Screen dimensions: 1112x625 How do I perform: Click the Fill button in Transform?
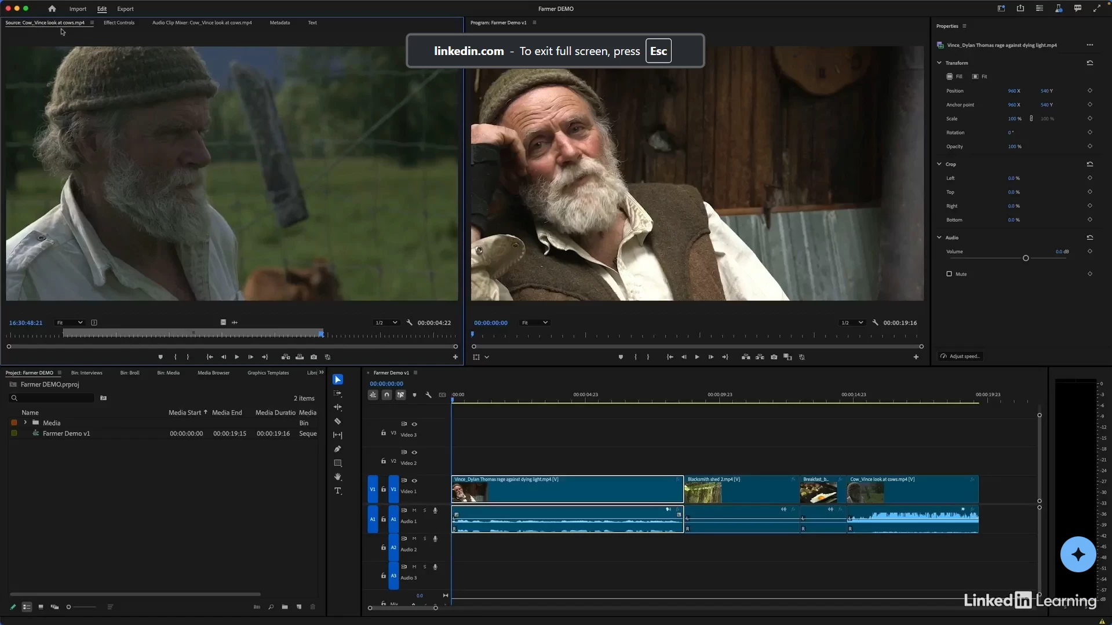[954, 76]
